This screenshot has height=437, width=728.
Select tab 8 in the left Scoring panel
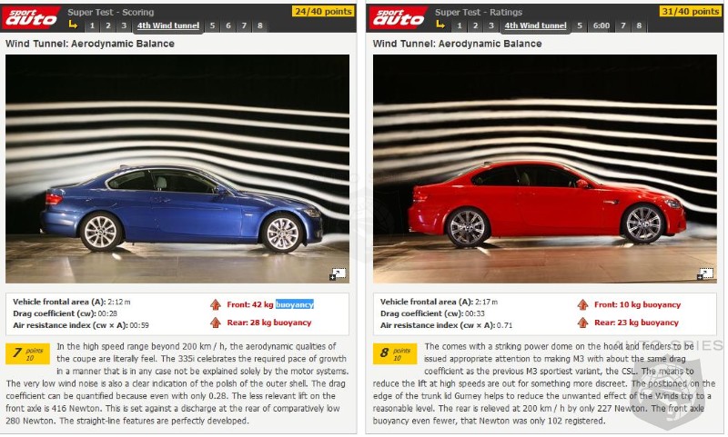tap(259, 25)
